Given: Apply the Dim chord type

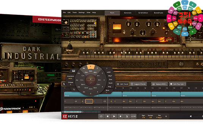Looking at the screenshot, I should click(x=110, y=79).
